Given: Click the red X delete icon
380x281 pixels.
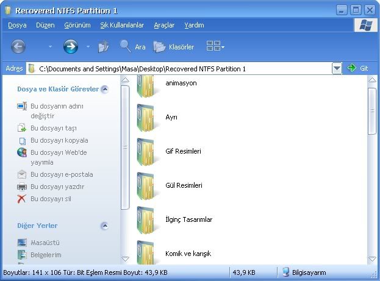Looking at the screenshot, I should coord(21,199).
